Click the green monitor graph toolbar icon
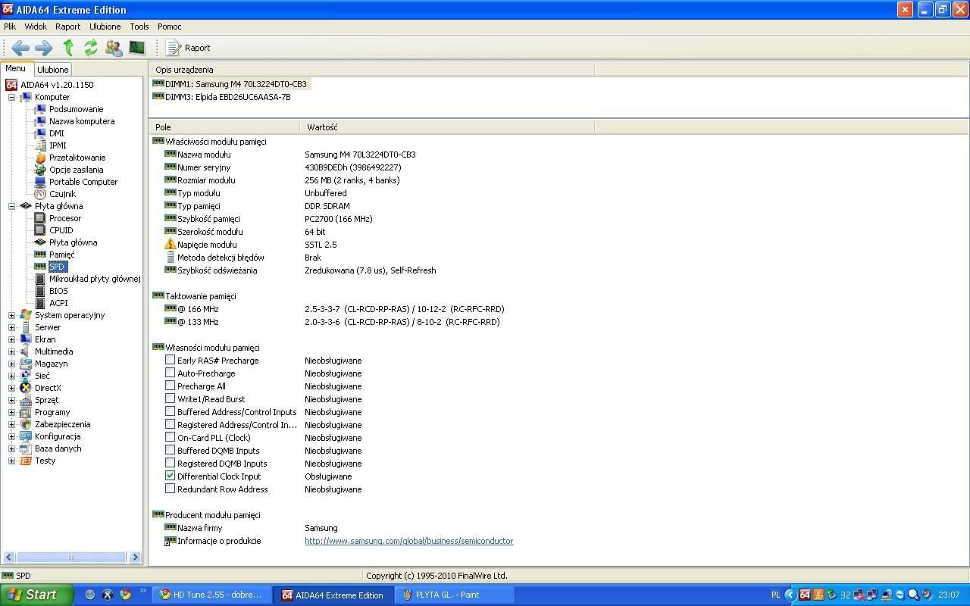Screen dimensions: 970x606 (137, 48)
